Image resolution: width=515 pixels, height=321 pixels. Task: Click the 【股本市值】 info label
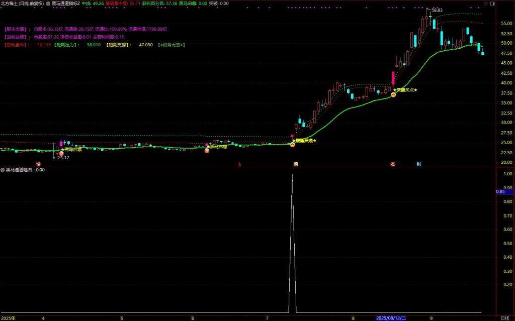click(17, 29)
